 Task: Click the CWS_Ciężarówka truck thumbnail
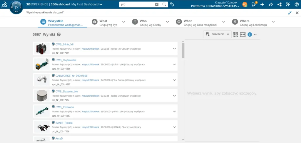[x=42, y=64]
